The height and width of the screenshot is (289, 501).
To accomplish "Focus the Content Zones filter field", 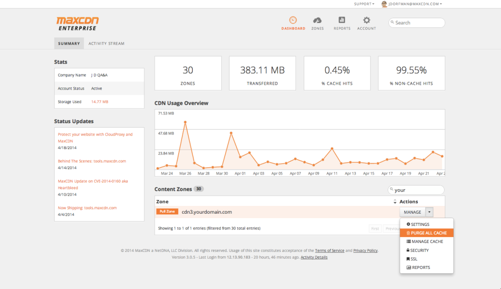I will tap(416, 190).
